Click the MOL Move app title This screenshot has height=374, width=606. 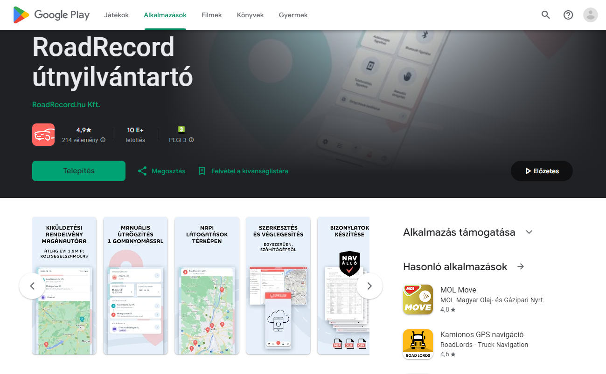click(x=458, y=290)
